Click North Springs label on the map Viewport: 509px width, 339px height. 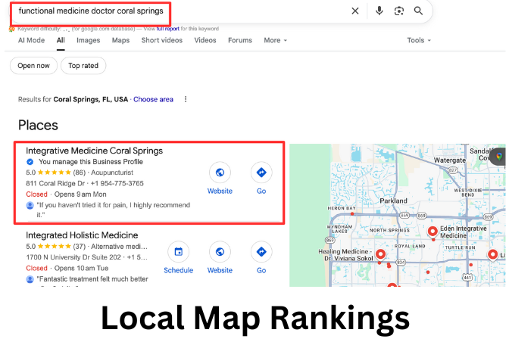click(x=389, y=230)
